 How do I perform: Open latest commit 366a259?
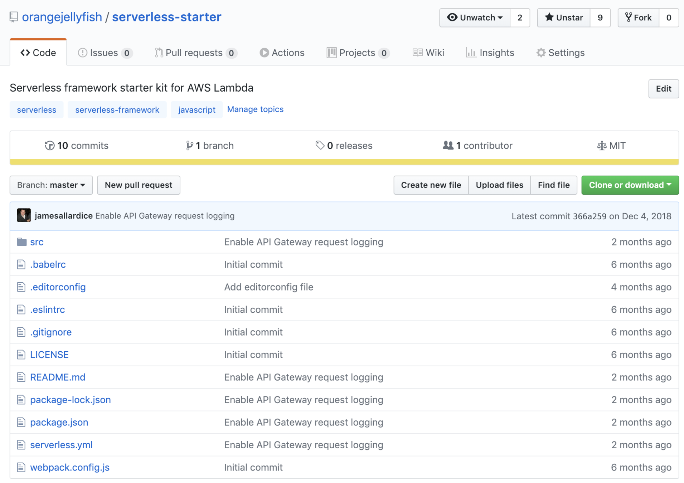pyautogui.click(x=590, y=216)
